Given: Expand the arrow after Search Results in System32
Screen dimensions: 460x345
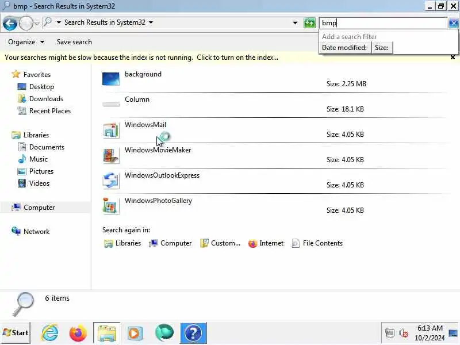Looking at the screenshot, I should (151, 22).
